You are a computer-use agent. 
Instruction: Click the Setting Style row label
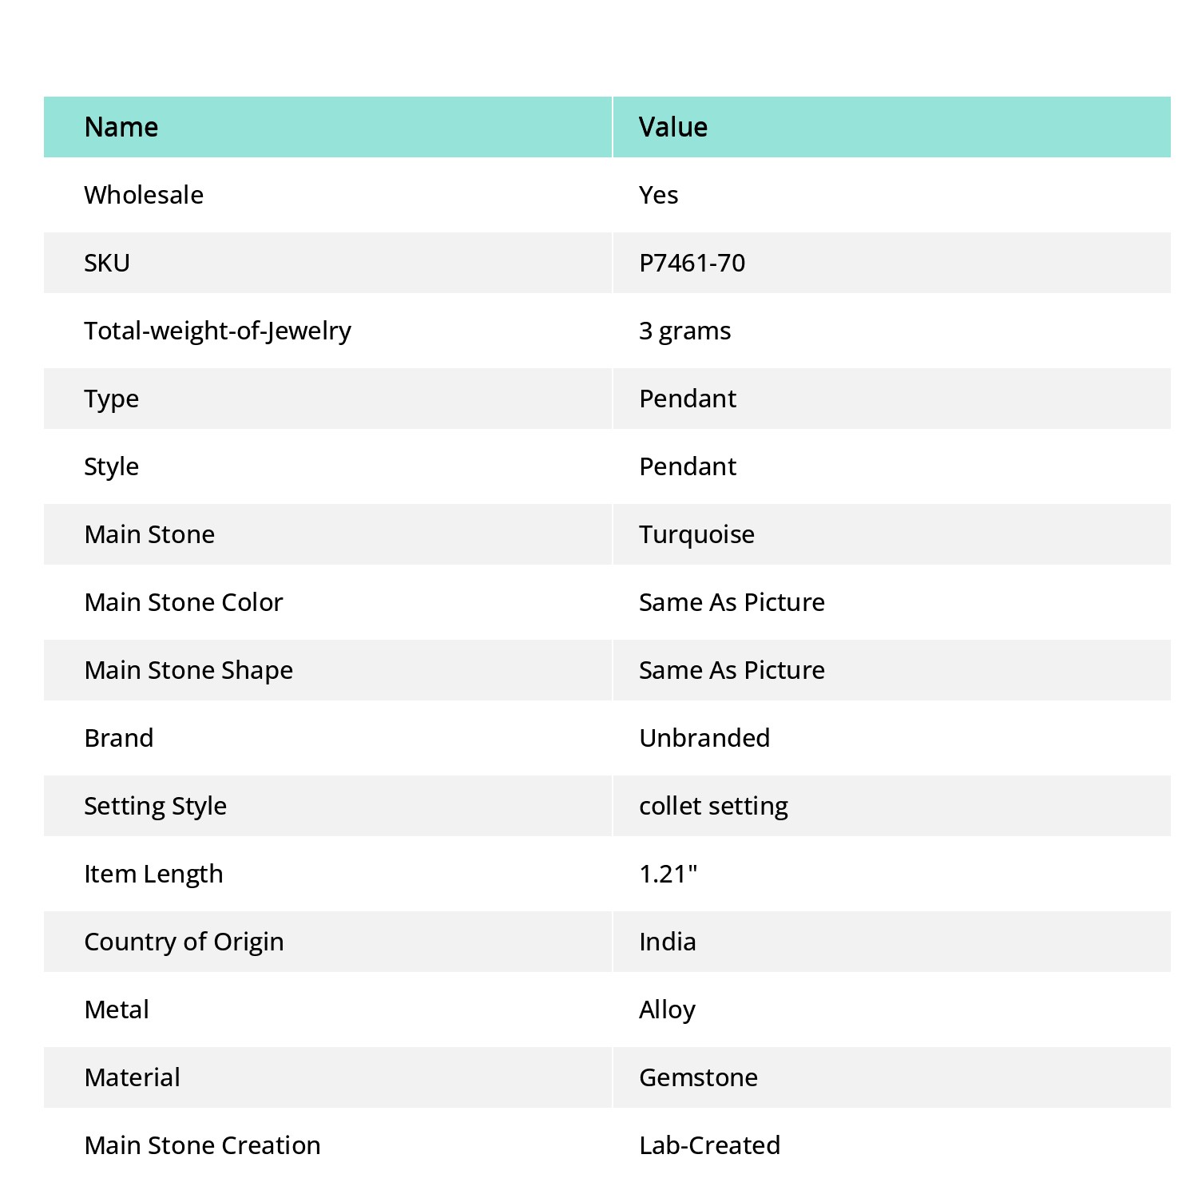(156, 806)
